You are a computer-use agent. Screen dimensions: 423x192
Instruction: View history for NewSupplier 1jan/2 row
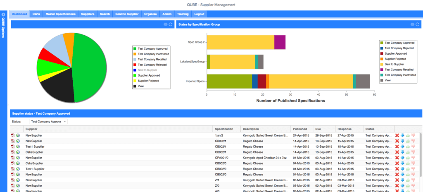pyautogui.click(x=18, y=135)
